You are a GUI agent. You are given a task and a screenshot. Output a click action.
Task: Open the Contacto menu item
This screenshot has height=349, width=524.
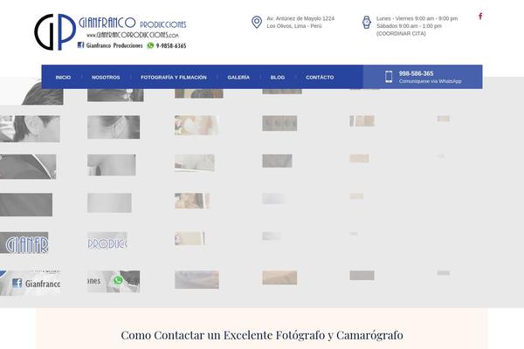[x=320, y=77]
